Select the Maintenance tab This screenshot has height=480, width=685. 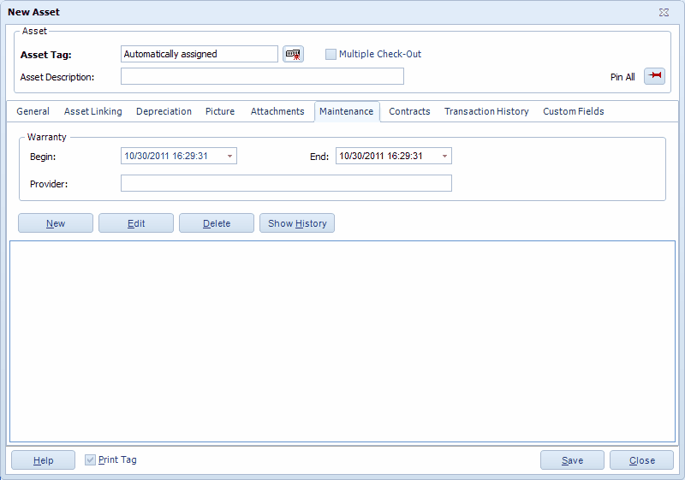click(347, 111)
